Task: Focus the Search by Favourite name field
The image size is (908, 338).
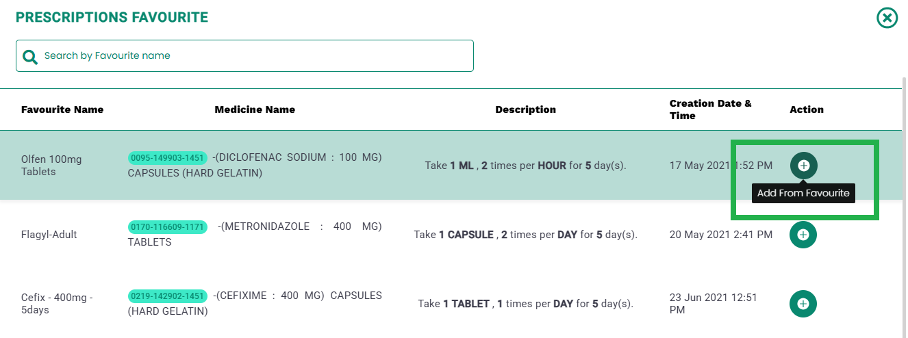Action: pos(244,55)
